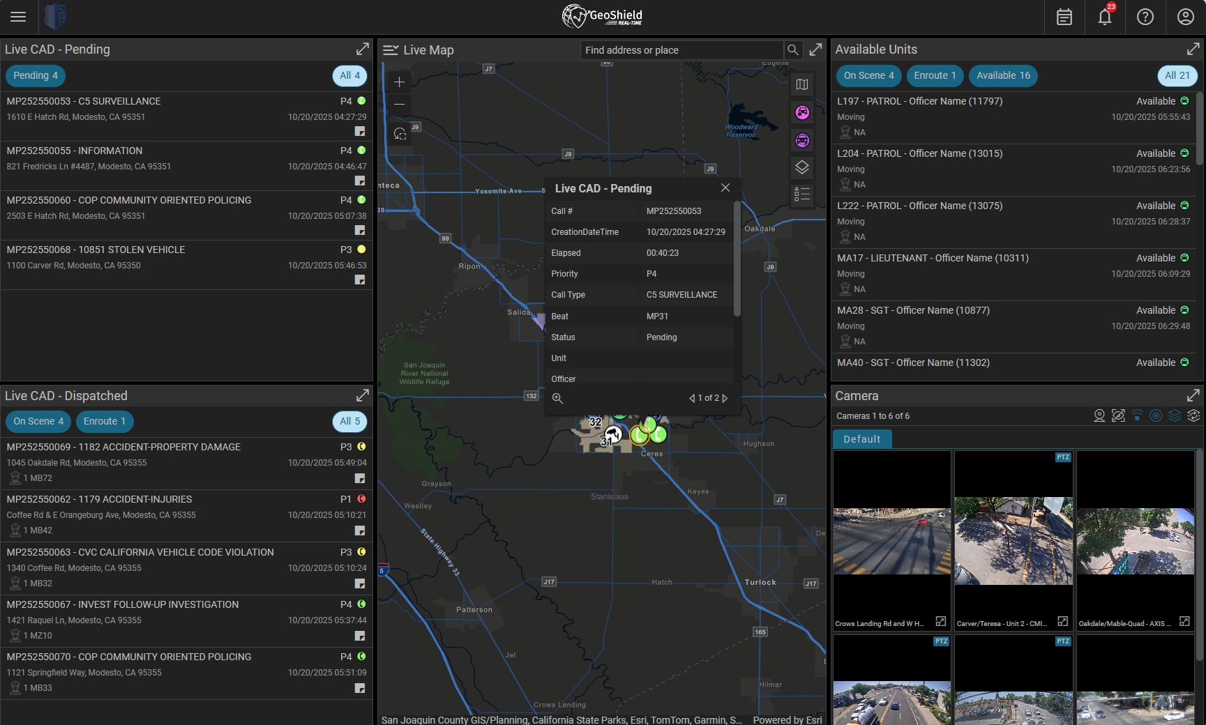The image size is (1206, 725).
Task: Expand the Live CAD - Pending panel
Action: pos(363,49)
